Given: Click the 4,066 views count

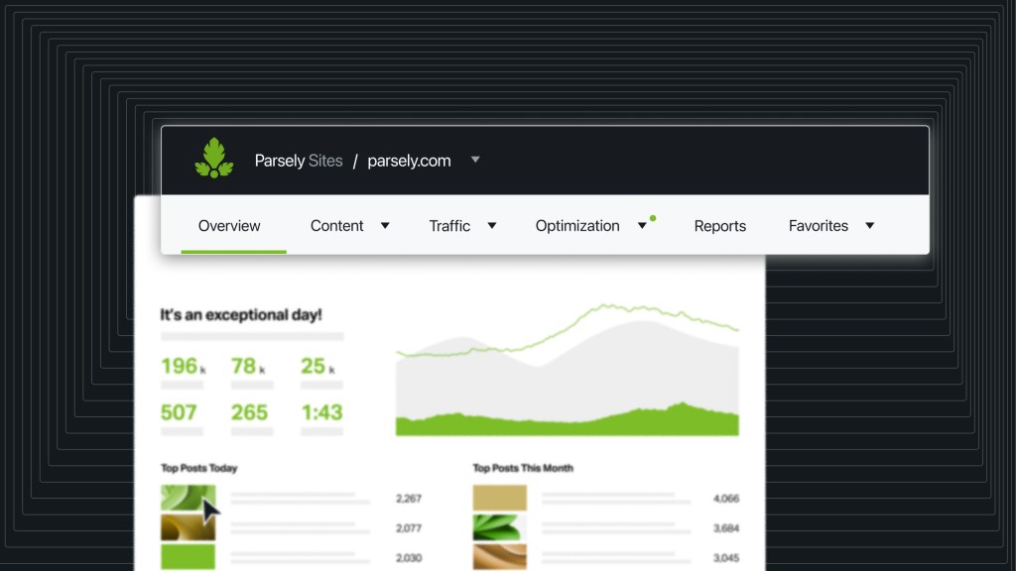Looking at the screenshot, I should point(725,499).
